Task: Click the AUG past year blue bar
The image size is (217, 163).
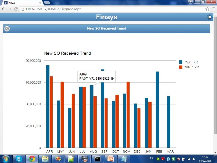Action: [92, 117]
